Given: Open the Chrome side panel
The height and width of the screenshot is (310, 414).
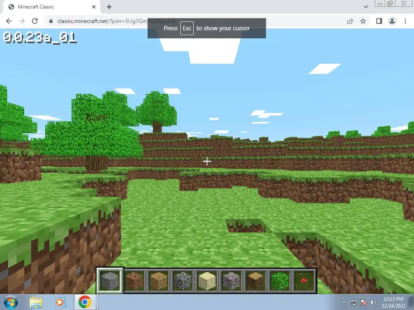Looking at the screenshot, I should point(379,21).
